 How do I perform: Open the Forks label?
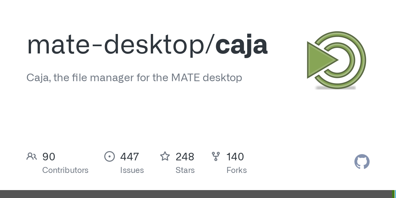pos(237,170)
